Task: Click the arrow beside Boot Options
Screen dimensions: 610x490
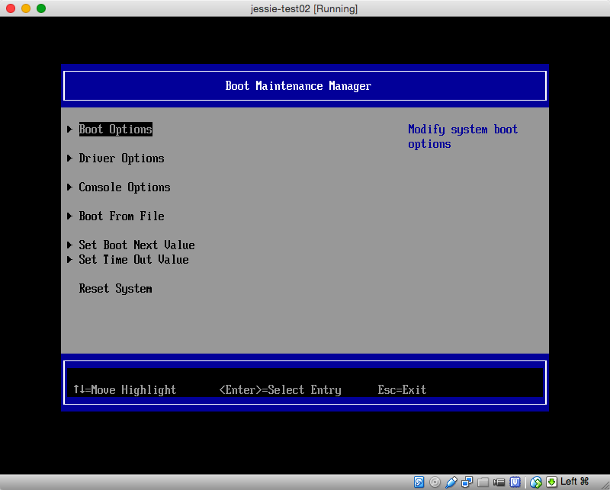Action: click(x=69, y=129)
